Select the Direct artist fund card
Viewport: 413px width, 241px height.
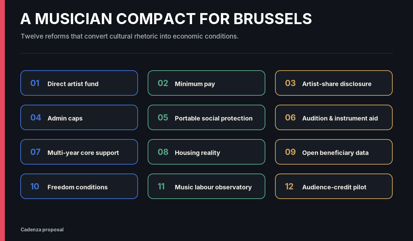(79, 83)
